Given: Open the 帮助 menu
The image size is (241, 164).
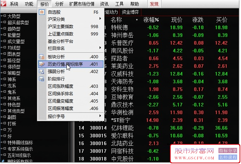Looking at the screenshot, I should tap(134, 4).
